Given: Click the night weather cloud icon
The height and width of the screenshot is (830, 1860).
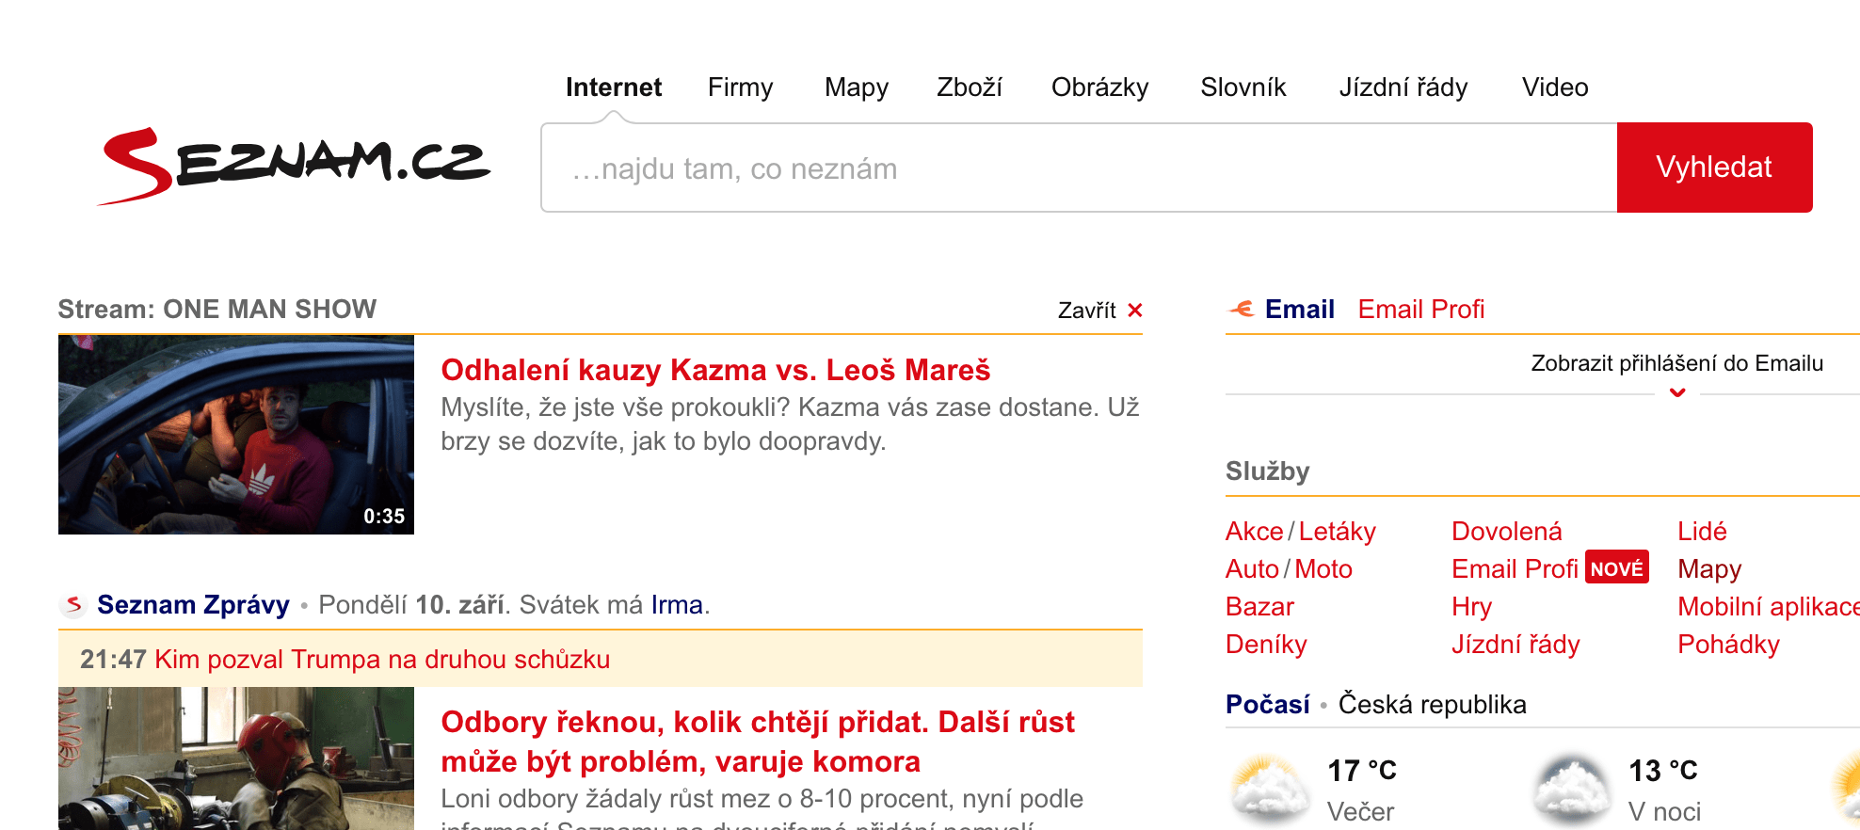Looking at the screenshot, I should pos(1571,789).
